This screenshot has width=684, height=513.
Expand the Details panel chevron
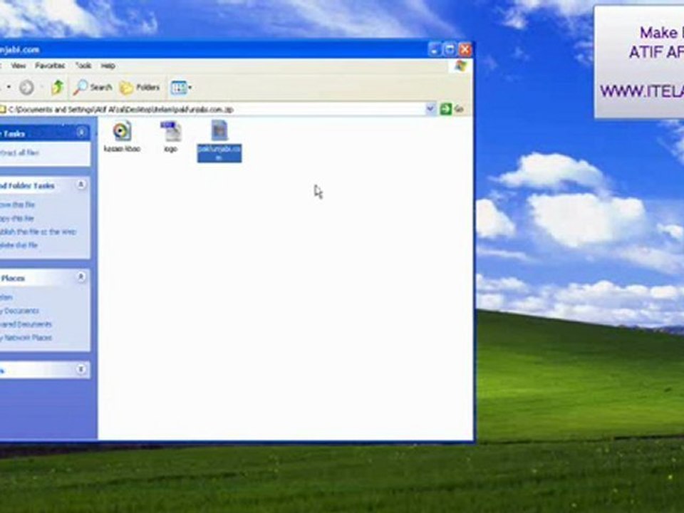pyautogui.click(x=81, y=370)
